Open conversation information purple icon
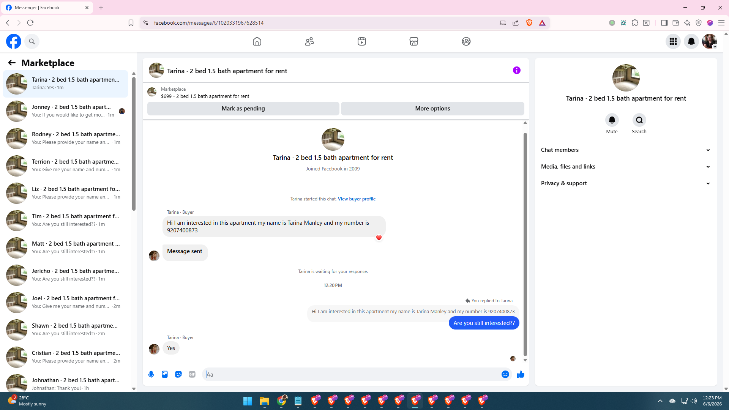Screen dimensions: 729x410 [517, 70]
